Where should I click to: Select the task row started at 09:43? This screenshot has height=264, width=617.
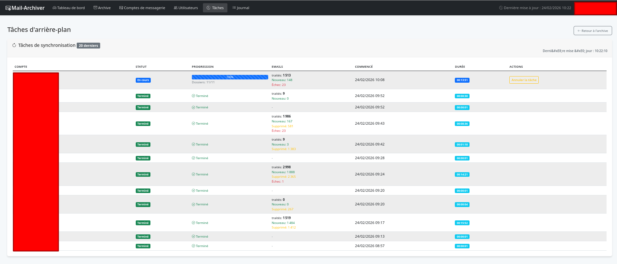point(370,124)
